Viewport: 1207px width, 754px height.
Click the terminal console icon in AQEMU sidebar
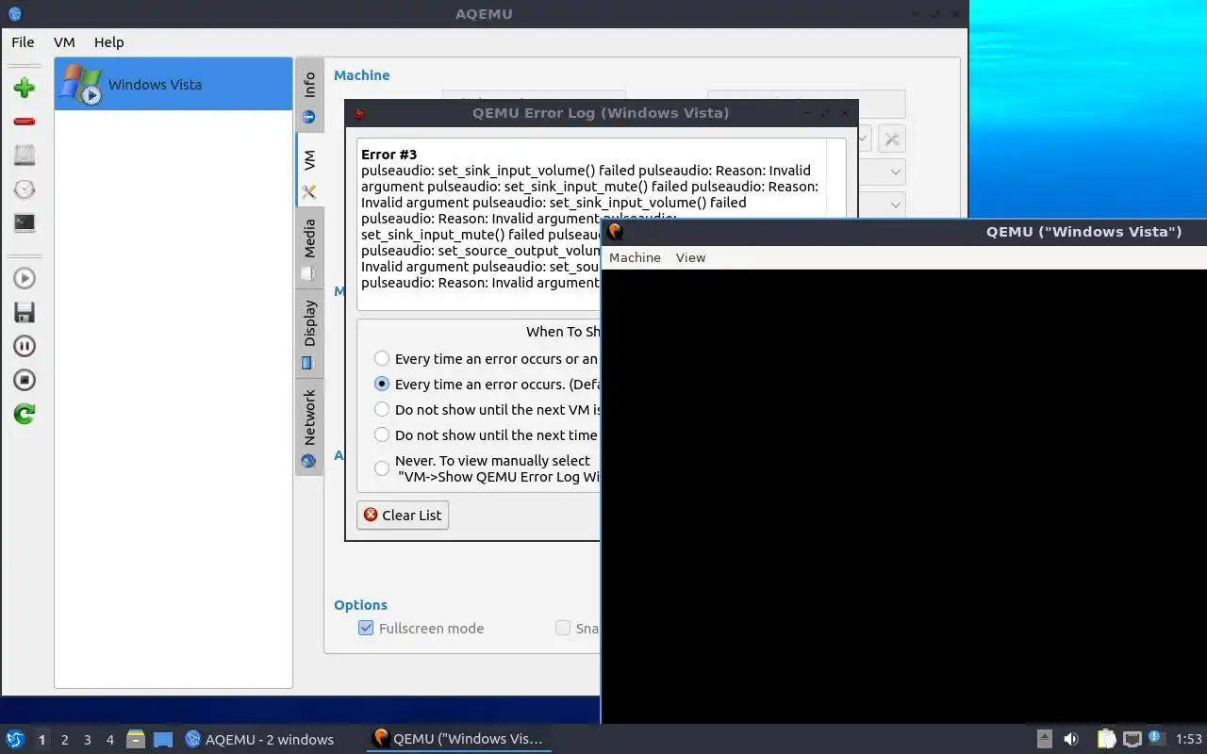(x=25, y=223)
